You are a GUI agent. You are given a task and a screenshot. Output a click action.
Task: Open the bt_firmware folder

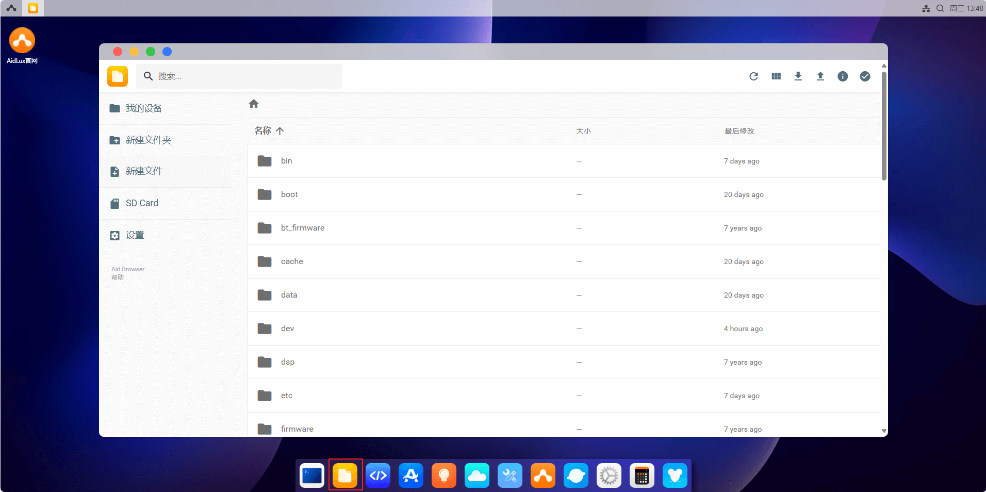click(x=302, y=228)
